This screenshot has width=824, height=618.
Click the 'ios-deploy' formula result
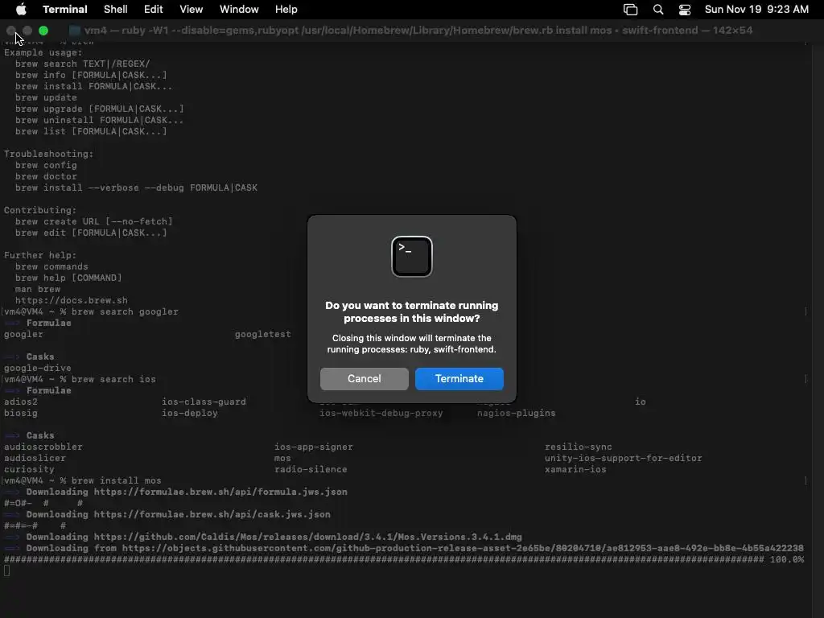[190, 413]
